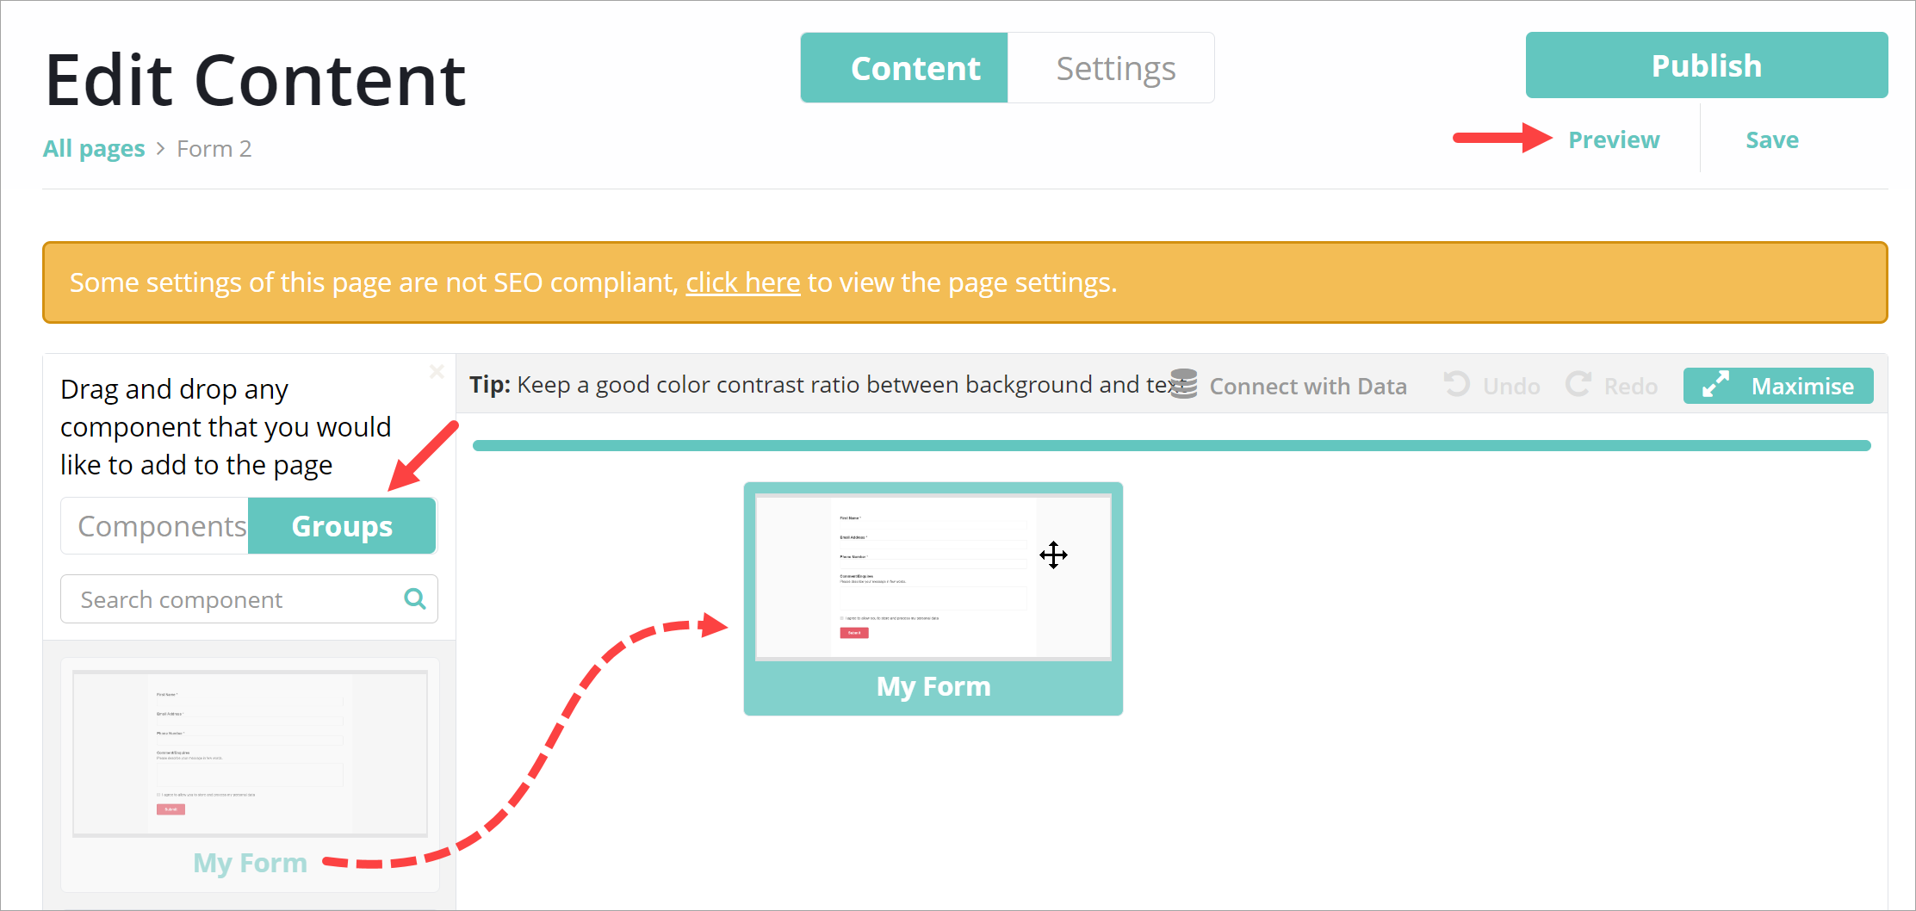Click the Redo arrow icon

point(1578,384)
